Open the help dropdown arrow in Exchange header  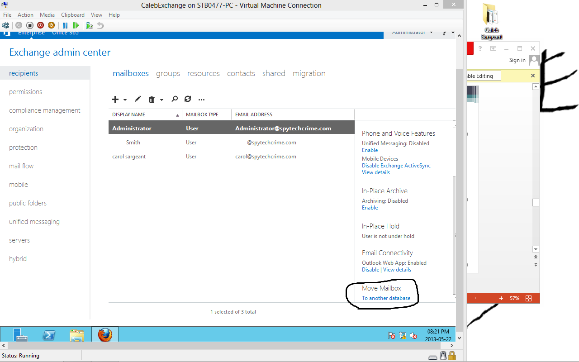pos(452,33)
